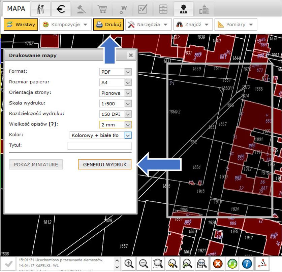
Task: Click the zoom out magnifier icon
Action: 144,264
